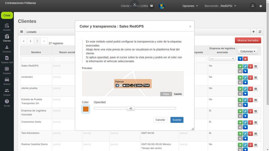
Task: Open the orange color swatch picker
Action: pyautogui.click(x=86, y=109)
